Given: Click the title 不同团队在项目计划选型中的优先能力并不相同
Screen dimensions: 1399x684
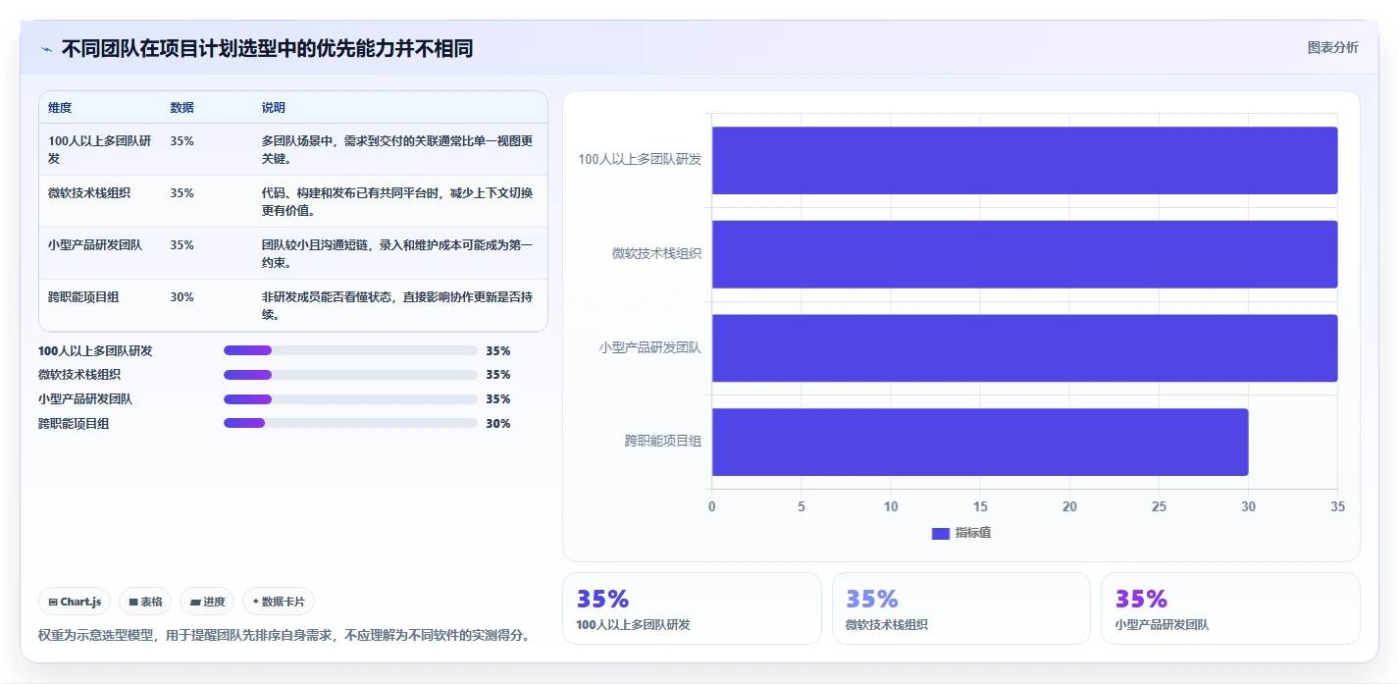Looking at the screenshot, I should pyautogui.click(x=267, y=49).
